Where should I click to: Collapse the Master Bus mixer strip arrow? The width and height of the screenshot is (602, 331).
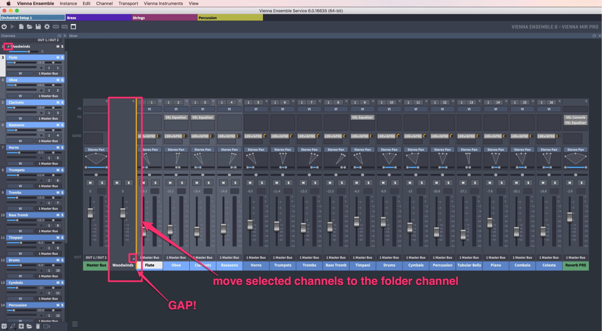106,101
